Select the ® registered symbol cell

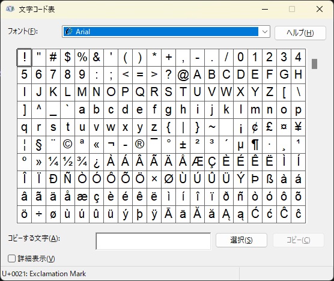point(140,145)
